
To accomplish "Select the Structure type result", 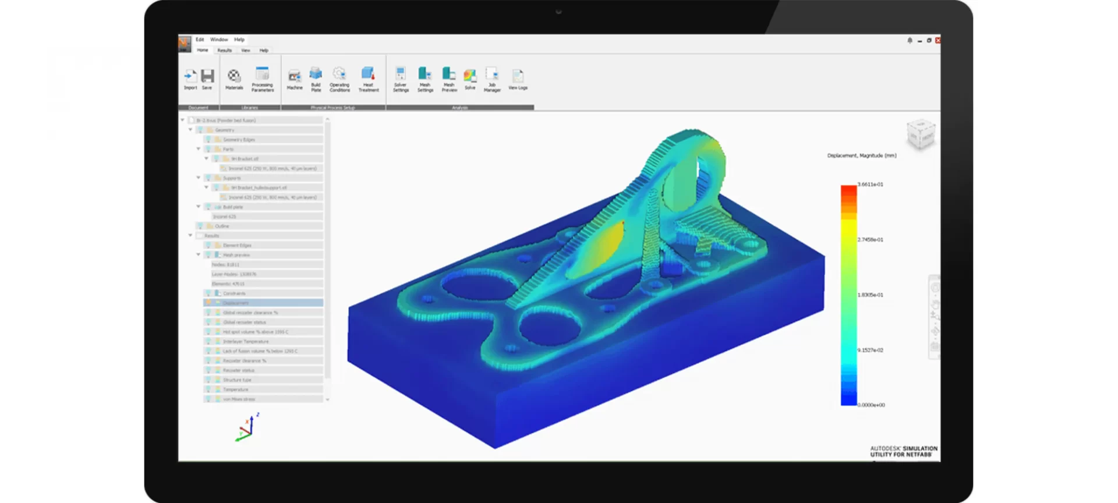I will [x=263, y=380].
